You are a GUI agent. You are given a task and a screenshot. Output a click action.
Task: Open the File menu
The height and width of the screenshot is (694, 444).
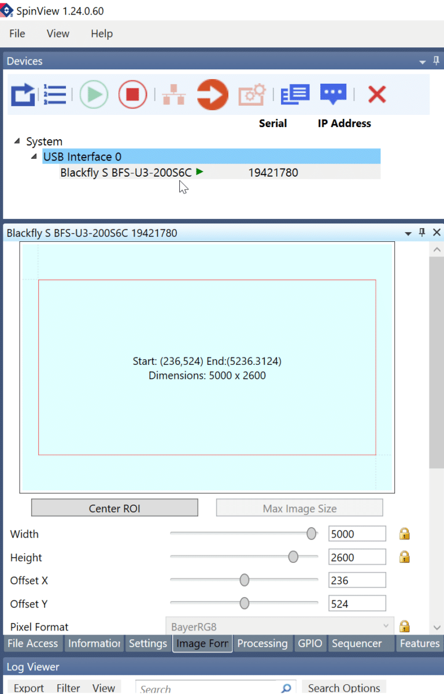17,33
